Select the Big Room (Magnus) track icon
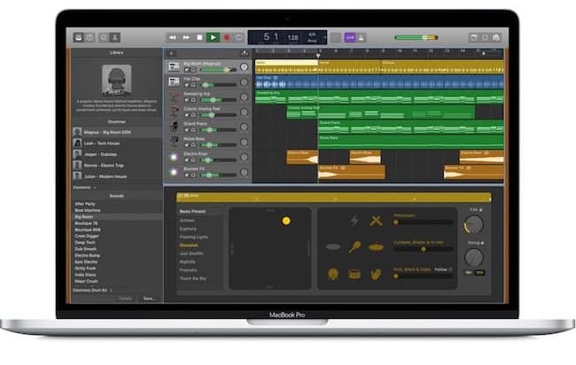The width and height of the screenshot is (576, 365). tap(174, 66)
